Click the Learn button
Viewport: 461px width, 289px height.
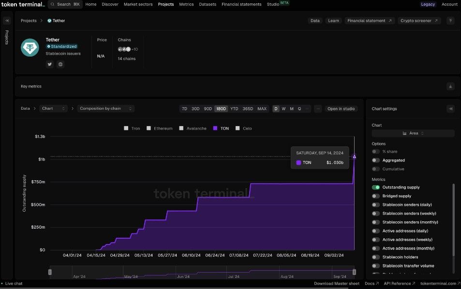pyautogui.click(x=333, y=21)
